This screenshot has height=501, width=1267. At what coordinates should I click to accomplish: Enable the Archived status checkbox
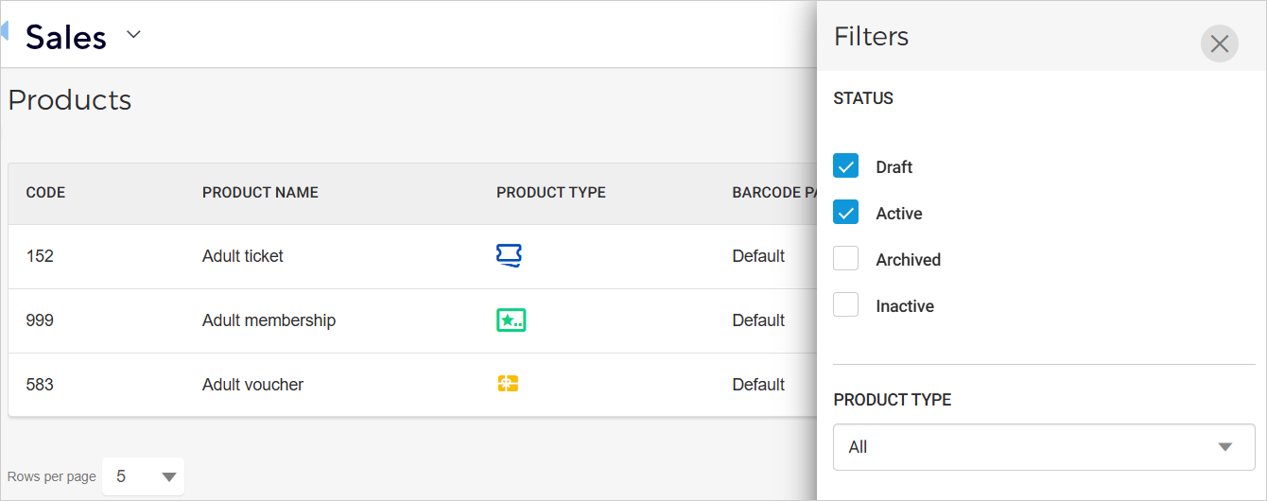tap(845, 259)
